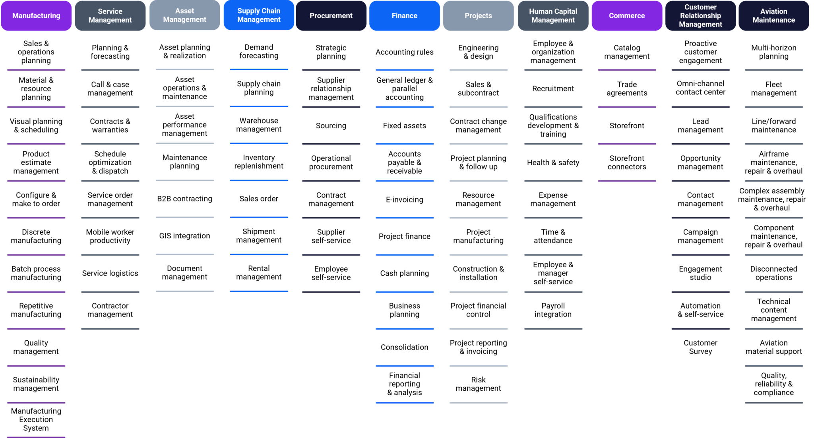Open the Service Management panel
The image size is (814, 438).
point(110,15)
